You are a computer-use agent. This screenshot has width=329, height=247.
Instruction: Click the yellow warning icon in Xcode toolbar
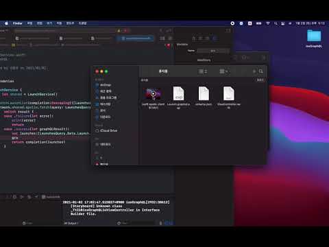pos(119,31)
